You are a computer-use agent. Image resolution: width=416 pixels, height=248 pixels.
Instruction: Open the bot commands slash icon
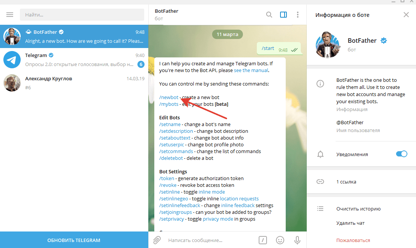(x=263, y=240)
